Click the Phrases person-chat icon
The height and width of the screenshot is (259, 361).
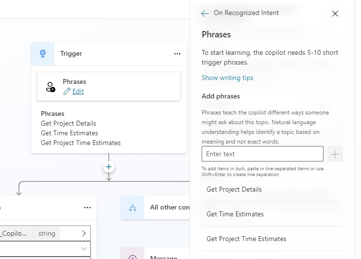click(51, 87)
